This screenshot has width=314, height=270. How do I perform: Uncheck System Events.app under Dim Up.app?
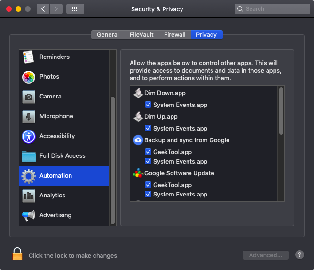point(148,128)
